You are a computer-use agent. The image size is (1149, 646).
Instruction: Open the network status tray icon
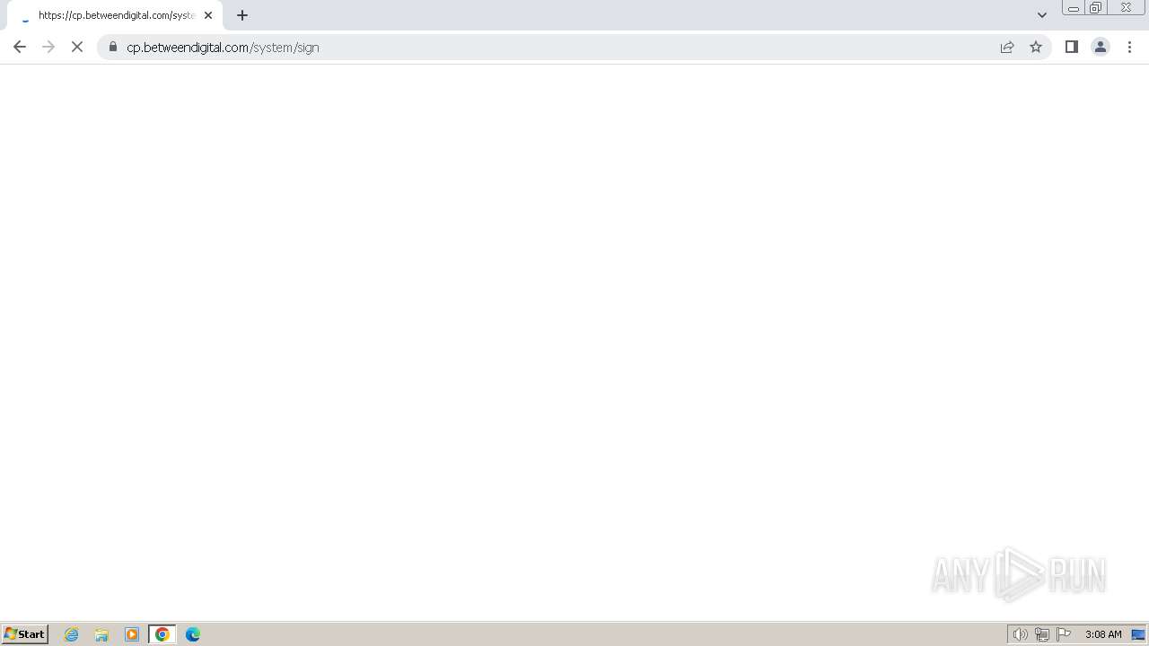tap(1042, 634)
